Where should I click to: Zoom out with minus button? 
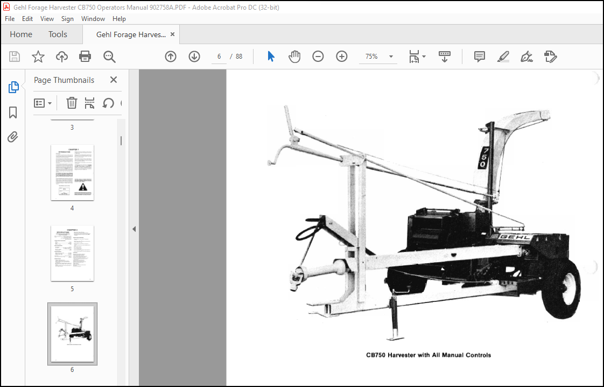coord(318,57)
